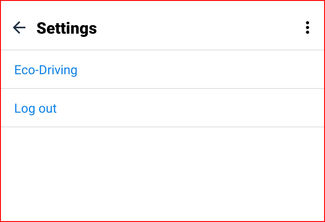The image size is (325, 222).
Task: Go back using the left arrow icon
Action: coord(19,28)
